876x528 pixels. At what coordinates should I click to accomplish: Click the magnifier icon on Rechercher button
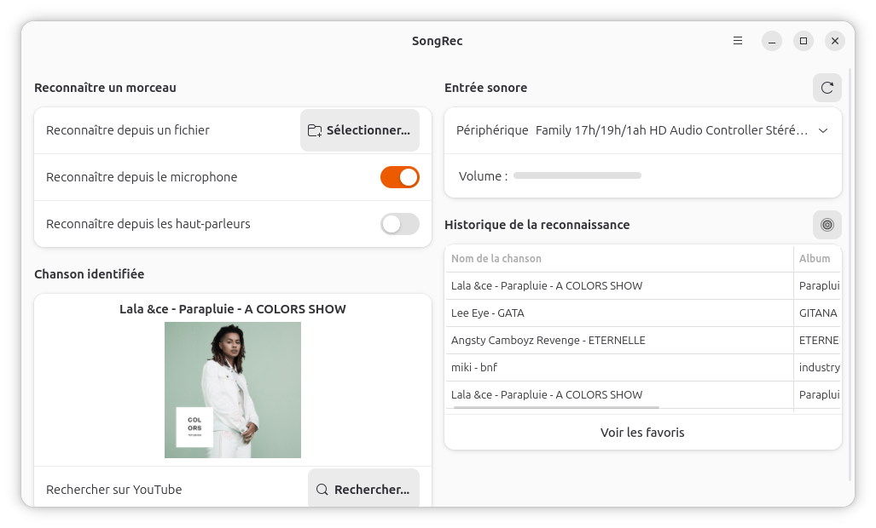pyautogui.click(x=322, y=490)
